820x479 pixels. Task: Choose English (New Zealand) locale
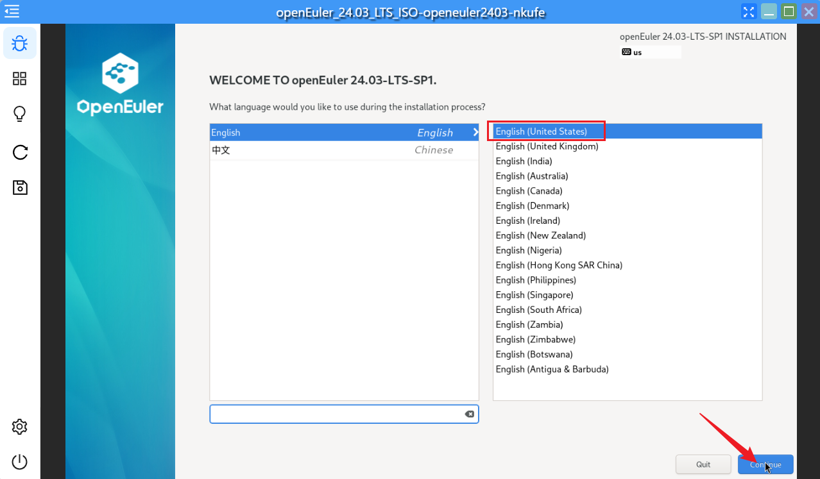point(628,235)
